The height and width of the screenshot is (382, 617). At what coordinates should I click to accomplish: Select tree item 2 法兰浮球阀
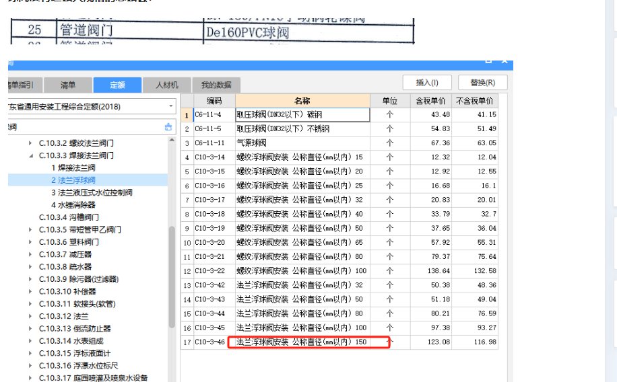coord(73,180)
